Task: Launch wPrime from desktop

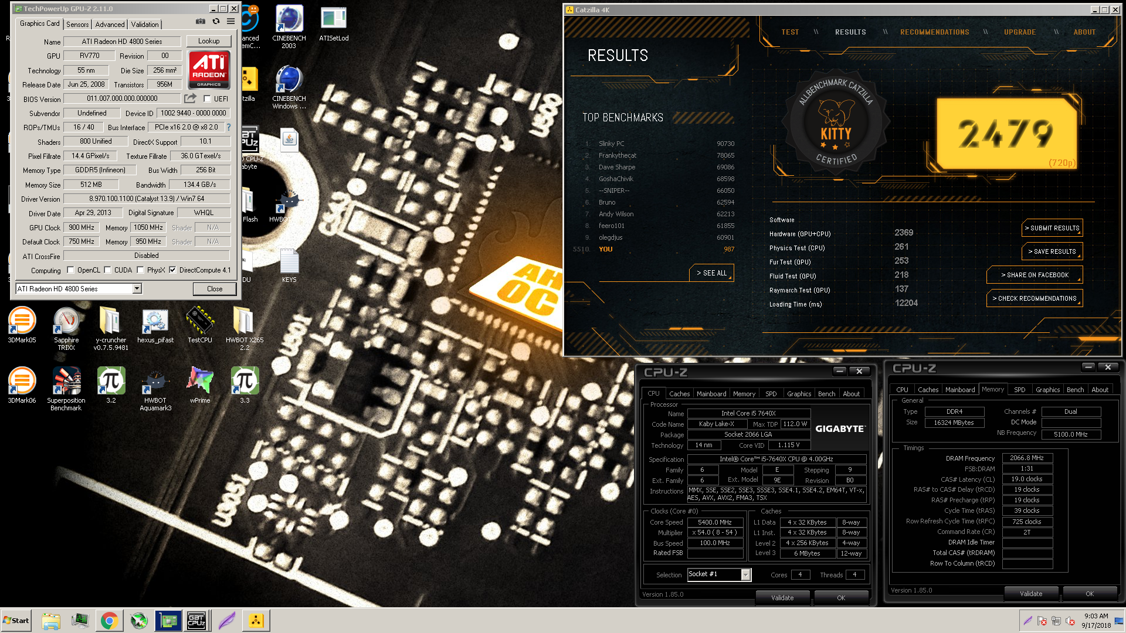Action: [200, 386]
